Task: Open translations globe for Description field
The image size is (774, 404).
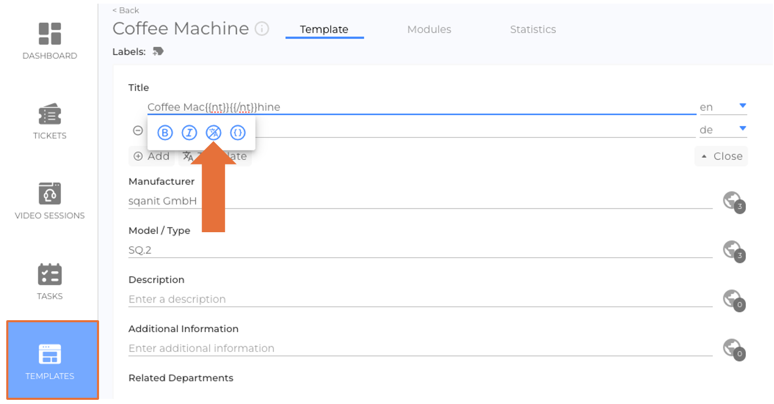Action: pos(733,299)
